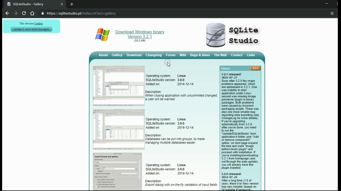Image resolution: width=341 pixels, height=191 pixels.
Task: Open a new browser tab
Action: click(72, 4)
